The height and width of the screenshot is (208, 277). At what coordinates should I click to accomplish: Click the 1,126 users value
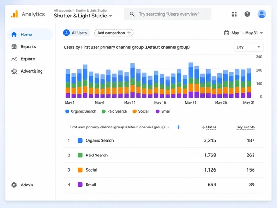pos(210,170)
